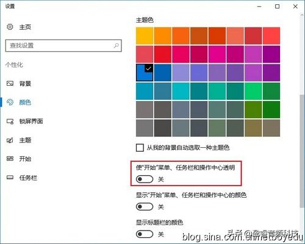Click the home gear icon

(10, 27)
